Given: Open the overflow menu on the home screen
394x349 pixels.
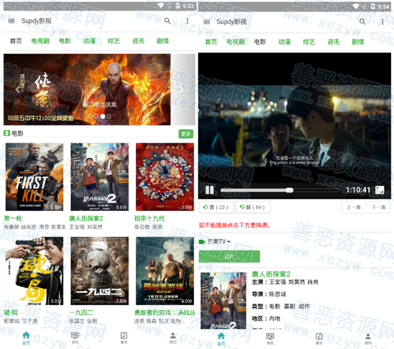Looking at the screenshot, I should pos(187,21).
